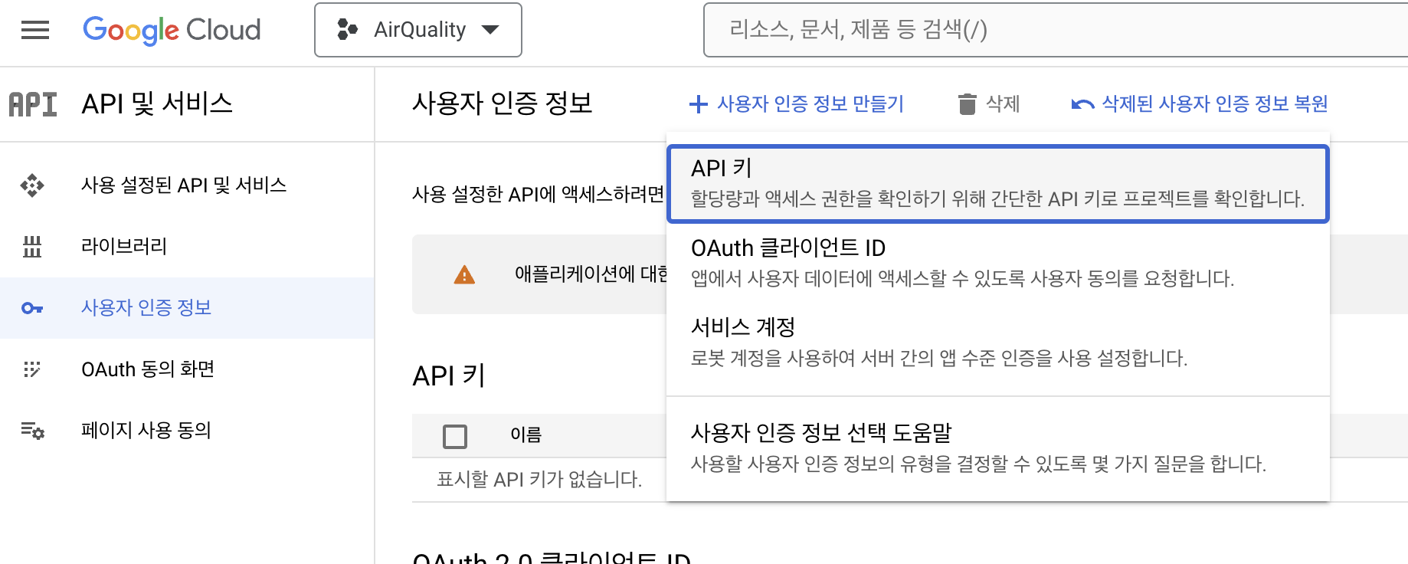Image resolution: width=1408 pixels, height=564 pixels.
Task: Click the Google Cloud logo
Action: pyautogui.click(x=172, y=30)
